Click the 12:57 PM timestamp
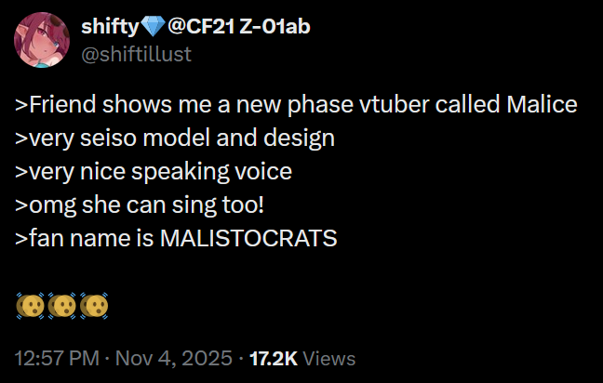 (56, 358)
